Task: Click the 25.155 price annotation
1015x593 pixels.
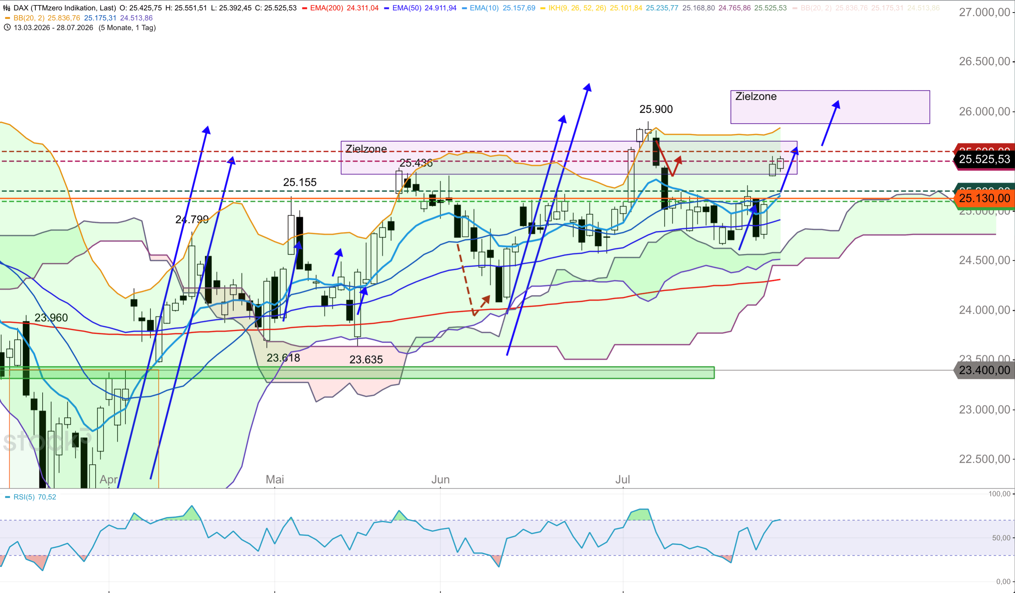Action: point(300,182)
